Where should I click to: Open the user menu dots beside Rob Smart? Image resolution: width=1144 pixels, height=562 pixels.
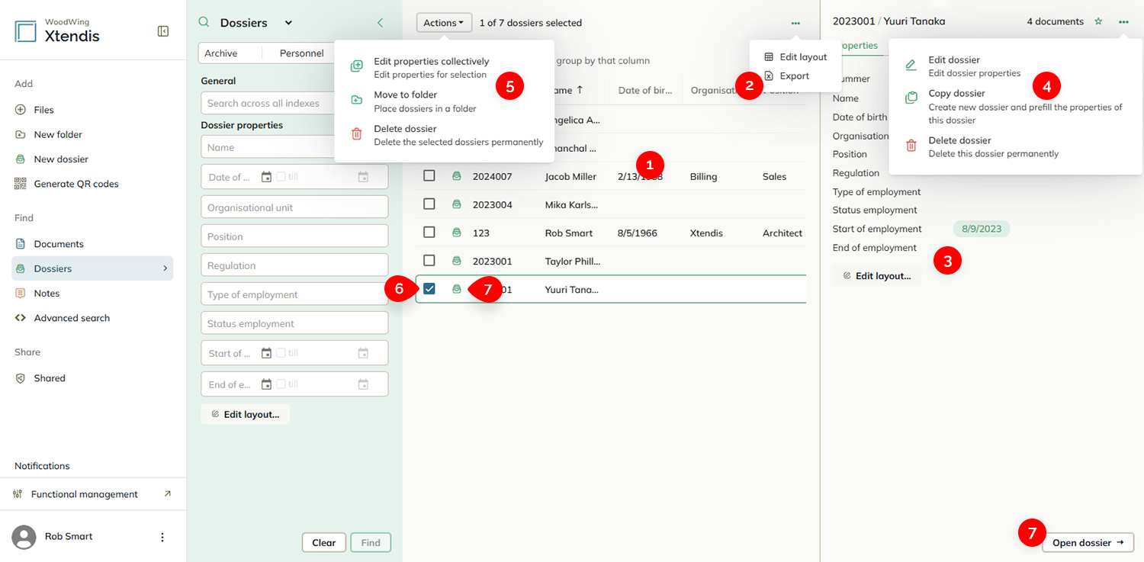[x=162, y=537]
